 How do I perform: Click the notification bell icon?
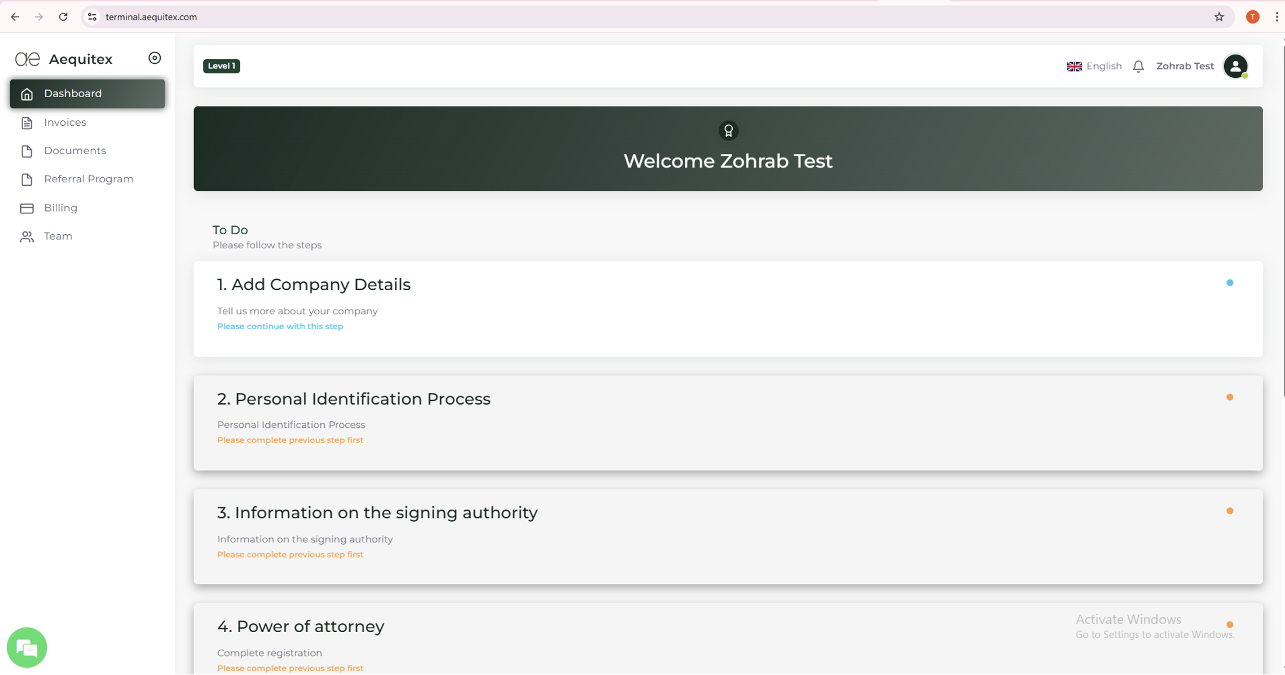(x=1138, y=67)
